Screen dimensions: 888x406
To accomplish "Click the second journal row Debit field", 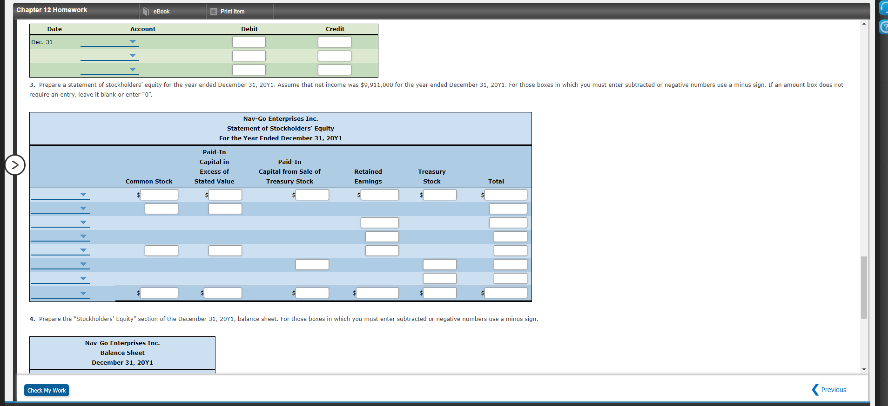I will [249, 56].
